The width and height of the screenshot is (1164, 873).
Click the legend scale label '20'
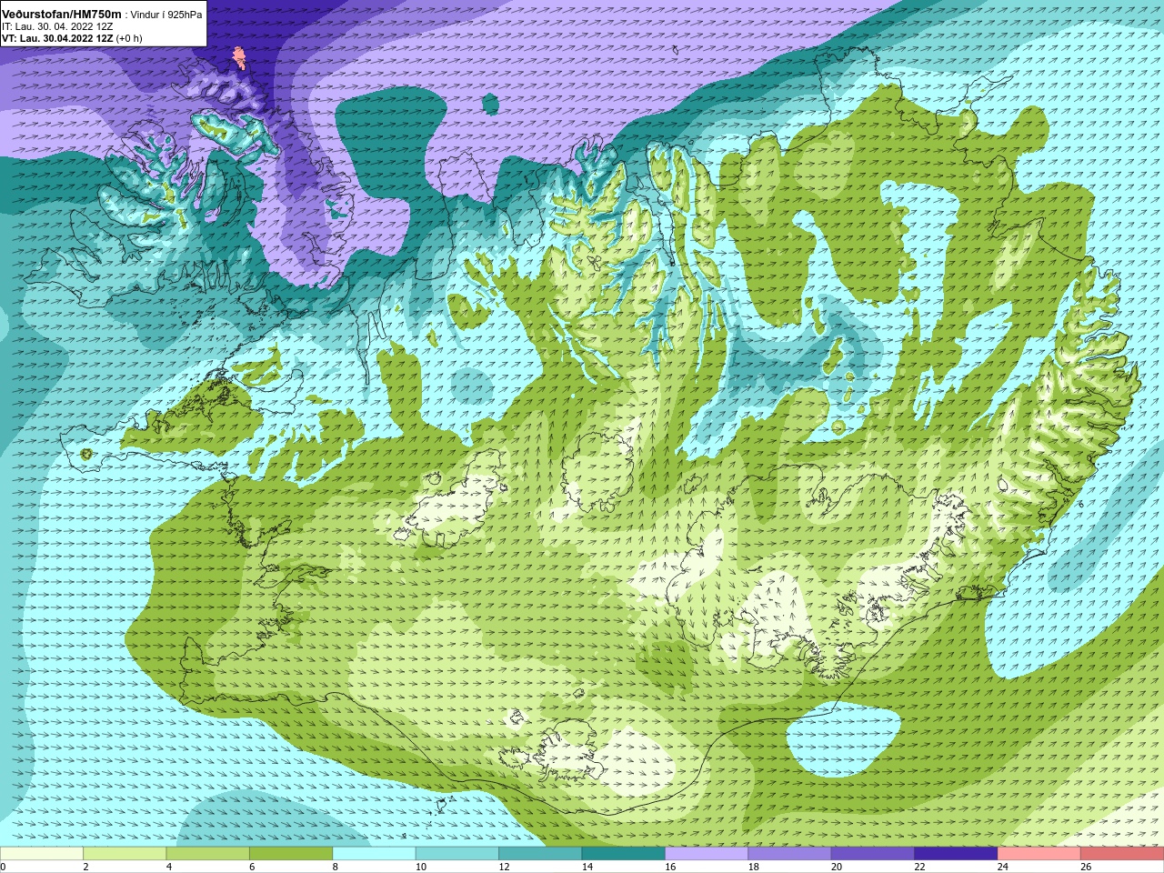837,868
